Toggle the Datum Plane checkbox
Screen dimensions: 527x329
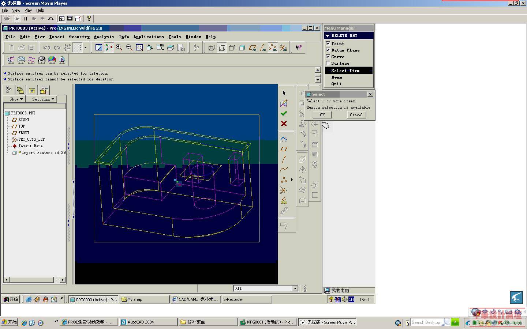pyautogui.click(x=328, y=50)
